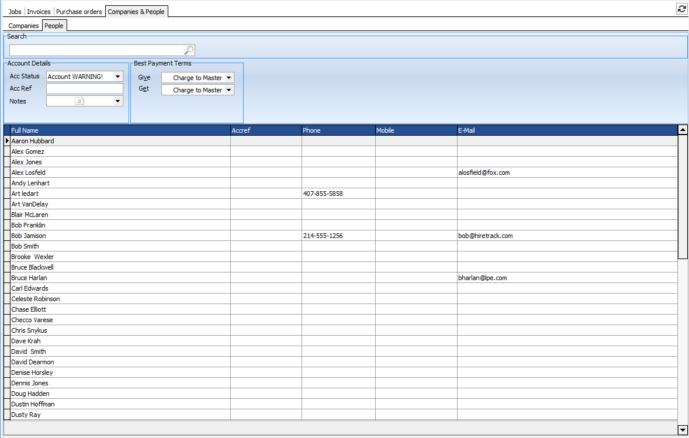Go to the Purchase orders tab
689x438 pixels.
(79, 12)
